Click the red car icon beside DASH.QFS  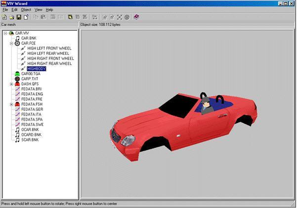tap(17, 84)
